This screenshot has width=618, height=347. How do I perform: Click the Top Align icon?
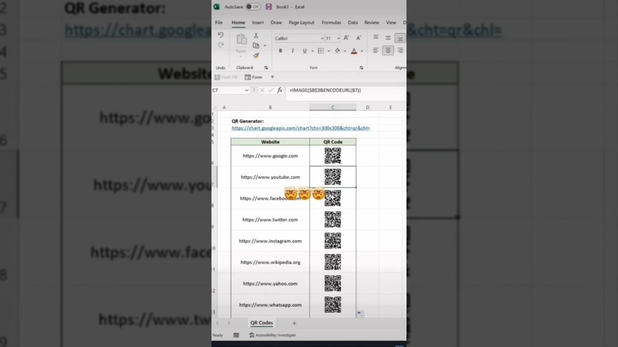pos(376,38)
